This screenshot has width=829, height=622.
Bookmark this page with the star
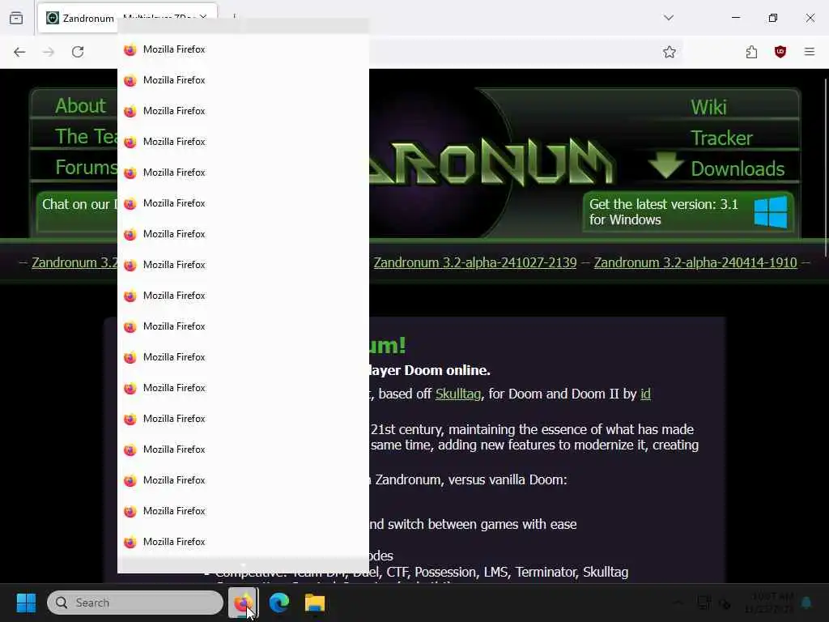(x=670, y=52)
